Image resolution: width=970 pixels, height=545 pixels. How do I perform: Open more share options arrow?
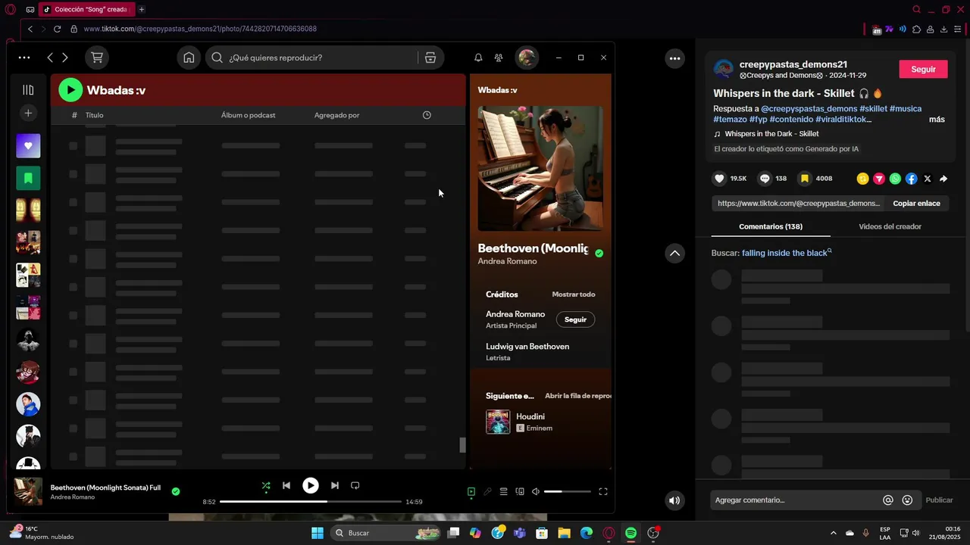point(943,179)
